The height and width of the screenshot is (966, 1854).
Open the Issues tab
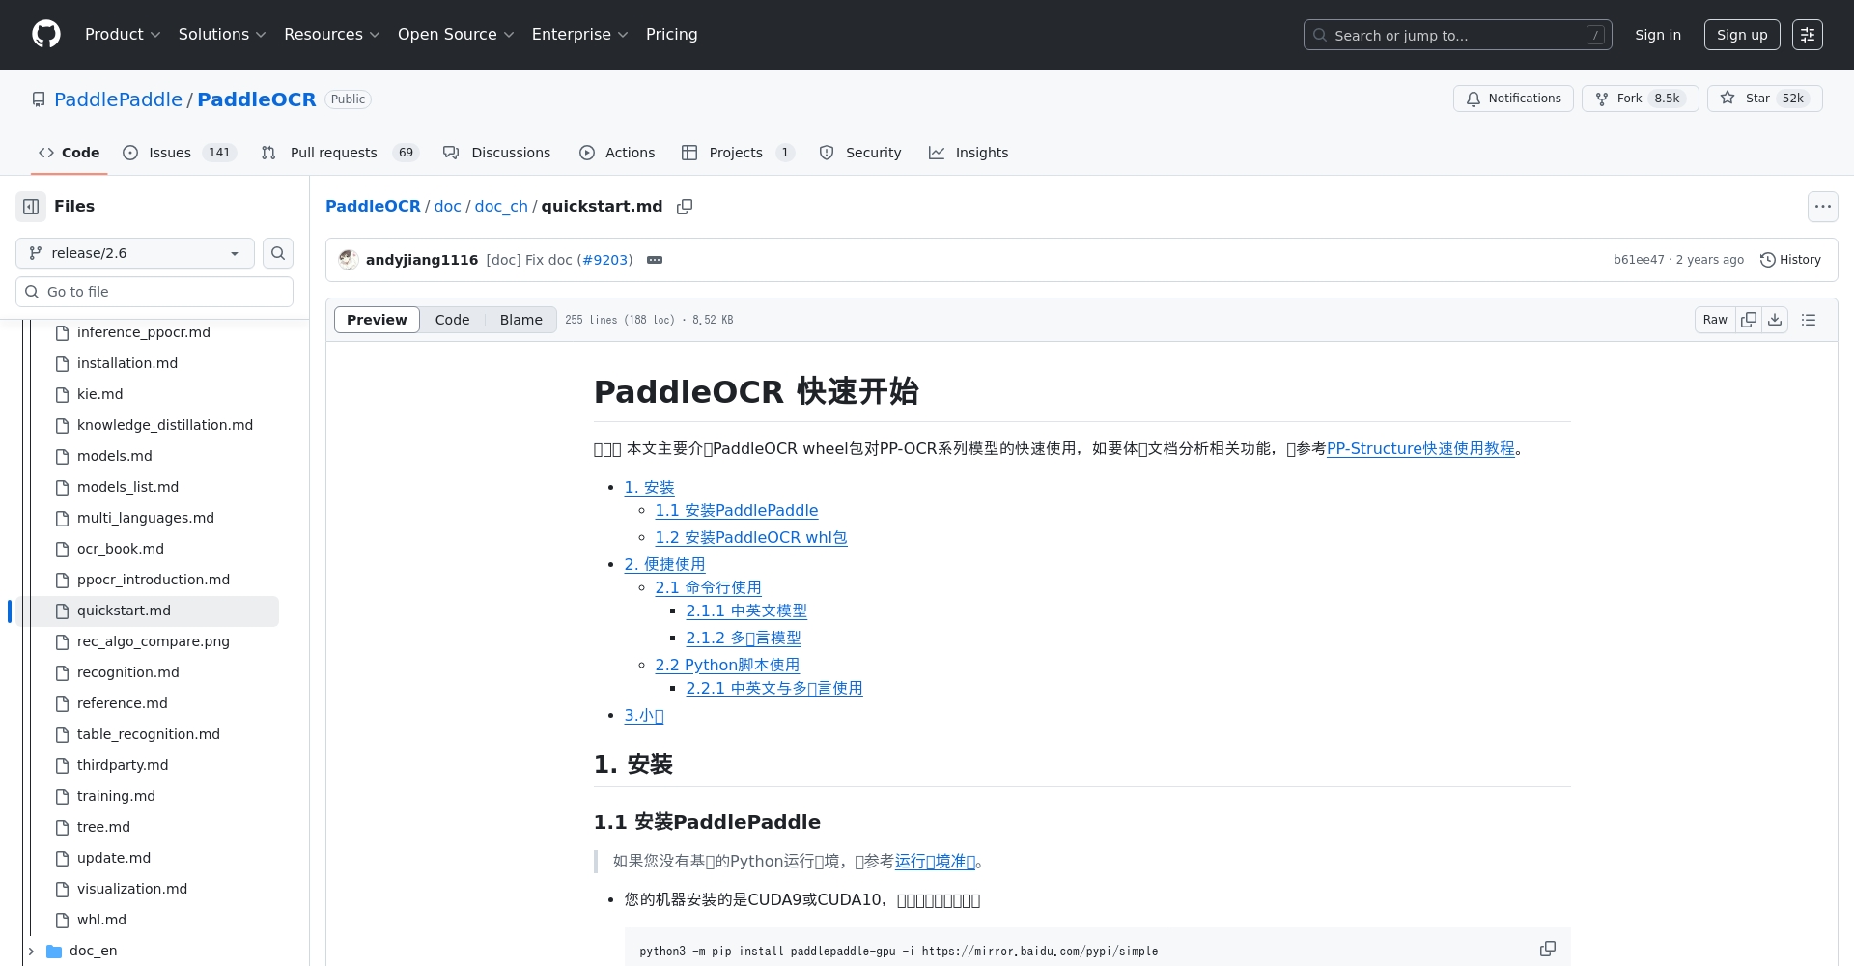coord(180,153)
